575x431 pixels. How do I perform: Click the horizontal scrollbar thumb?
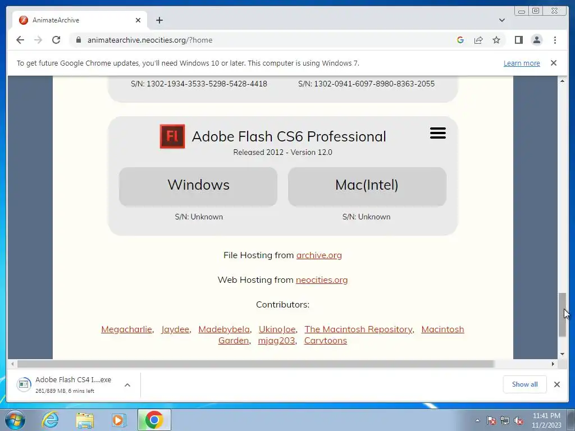[x=256, y=364]
